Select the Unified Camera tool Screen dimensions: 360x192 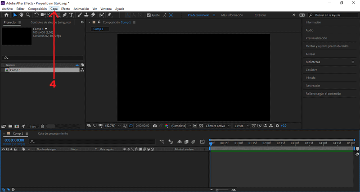tap(43, 15)
